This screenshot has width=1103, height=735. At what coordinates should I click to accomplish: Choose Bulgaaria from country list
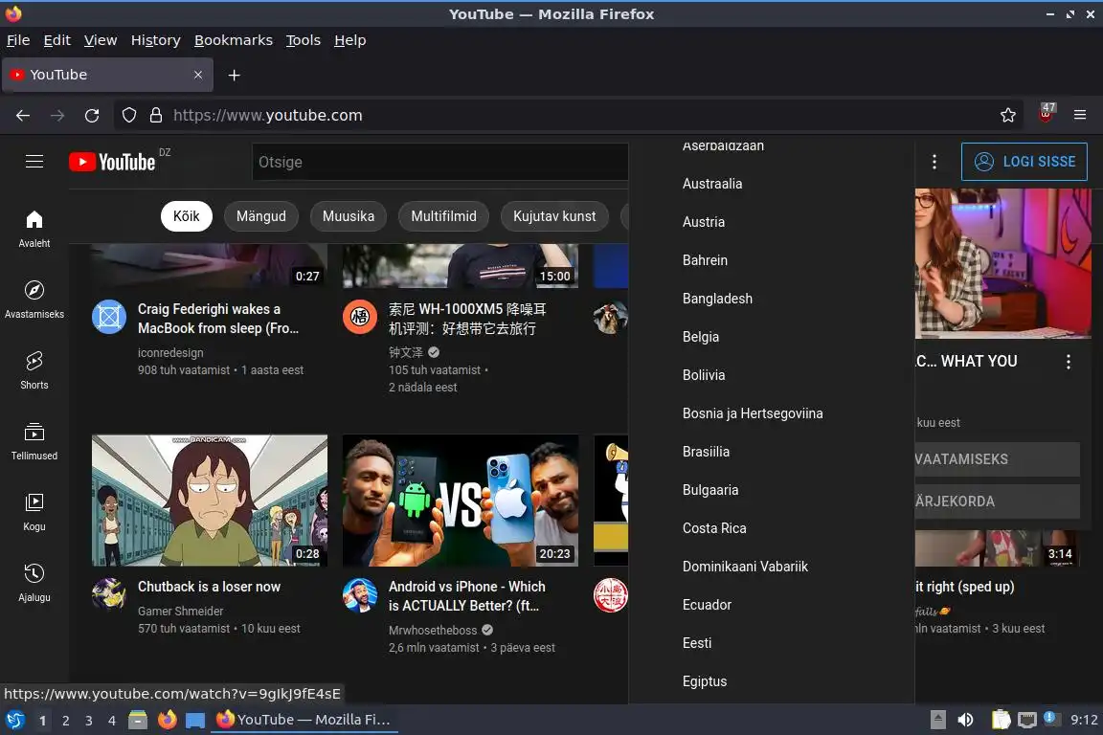pyautogui.click(x=772, y=490)
